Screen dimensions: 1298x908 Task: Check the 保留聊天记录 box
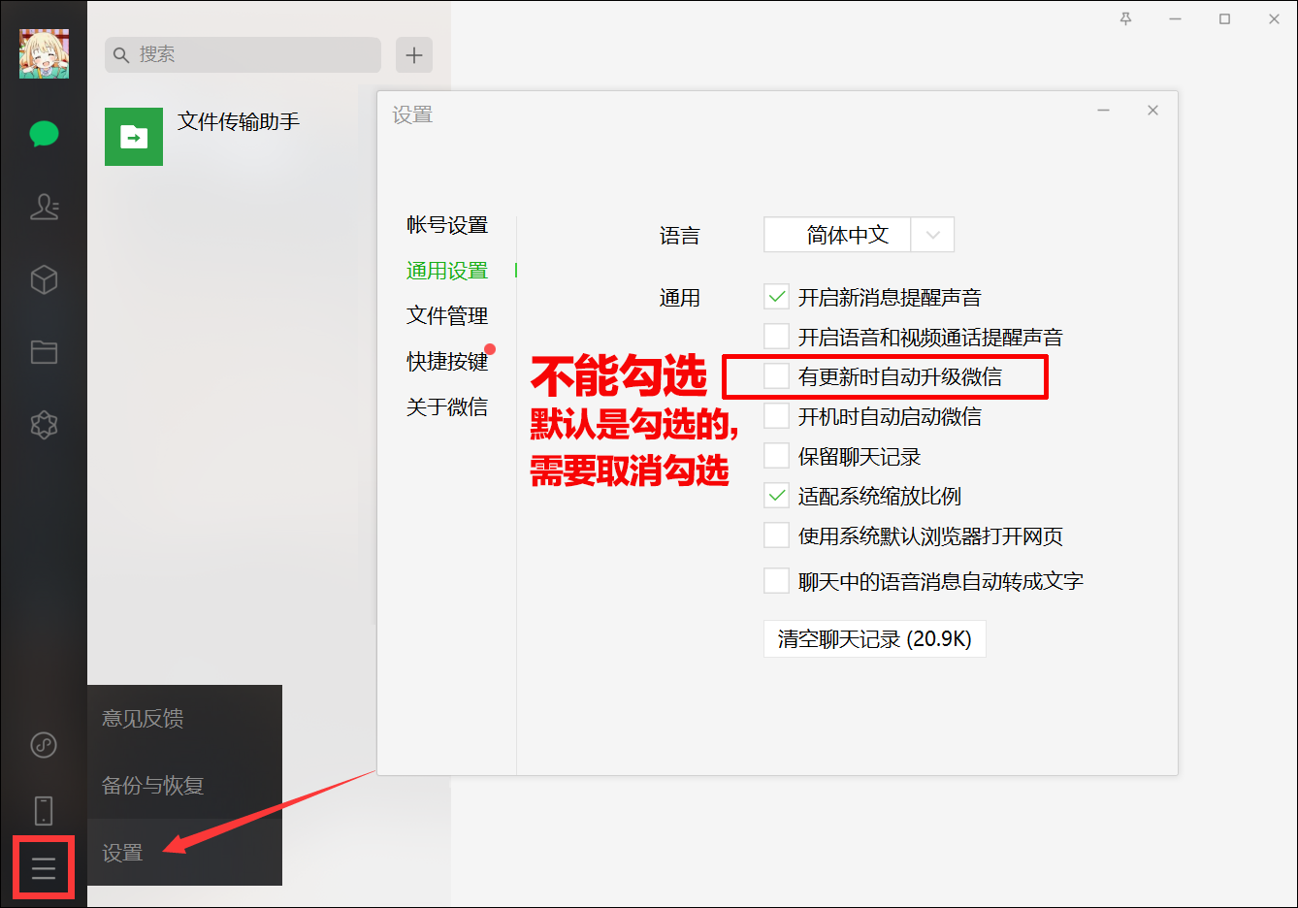coord(776,456)
